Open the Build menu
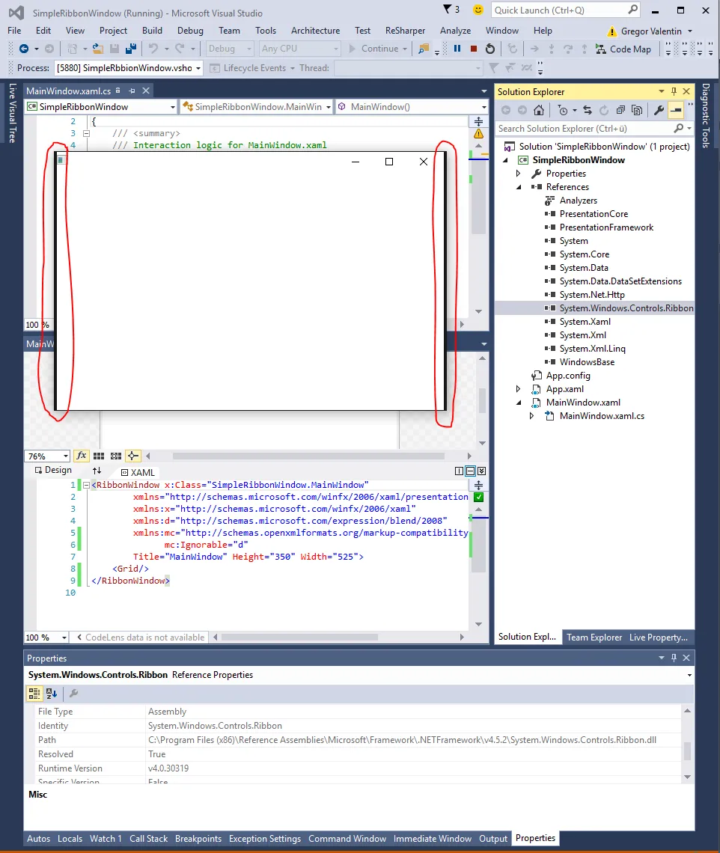This screenshot has height=853, width=720. pyautogui.click(x=153, y=31)
